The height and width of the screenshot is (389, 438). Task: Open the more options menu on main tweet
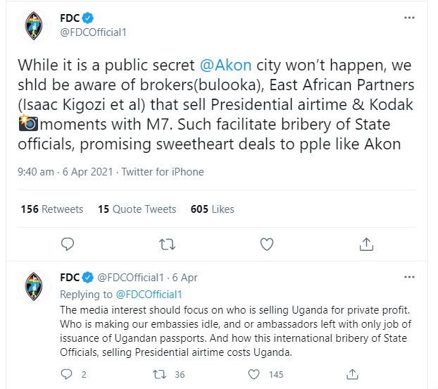[409, 18]
